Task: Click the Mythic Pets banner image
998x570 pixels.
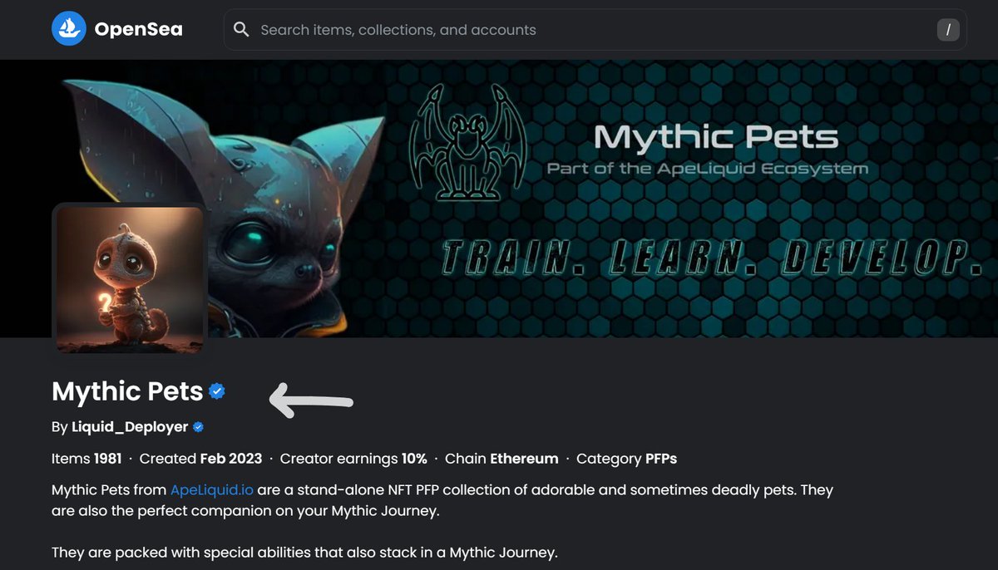Action: click(499, 199)
